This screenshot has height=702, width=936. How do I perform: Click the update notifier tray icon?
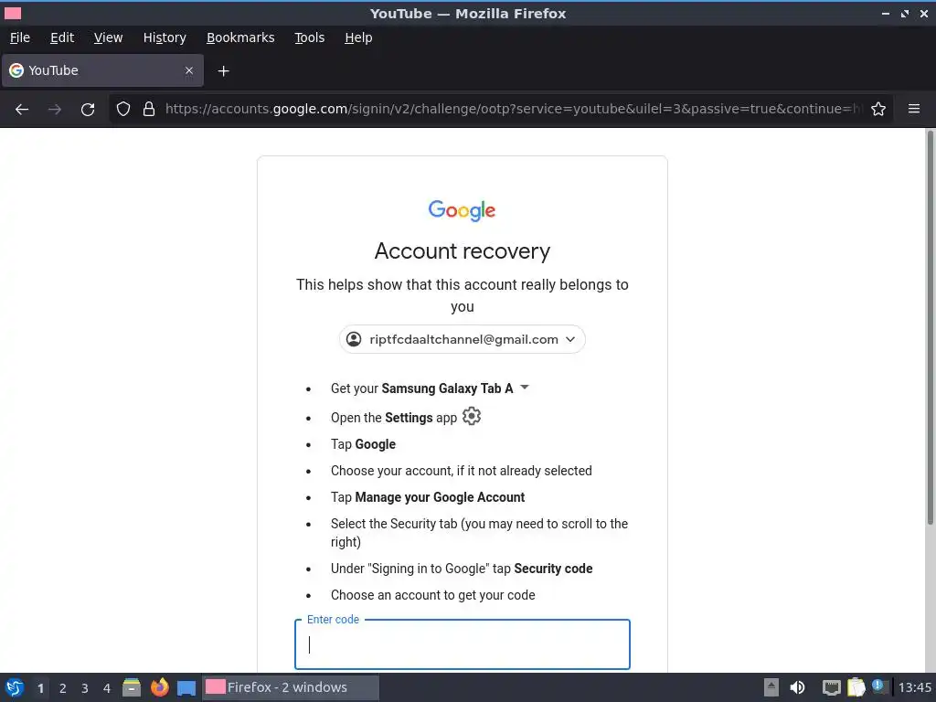[x=878, y=686]
